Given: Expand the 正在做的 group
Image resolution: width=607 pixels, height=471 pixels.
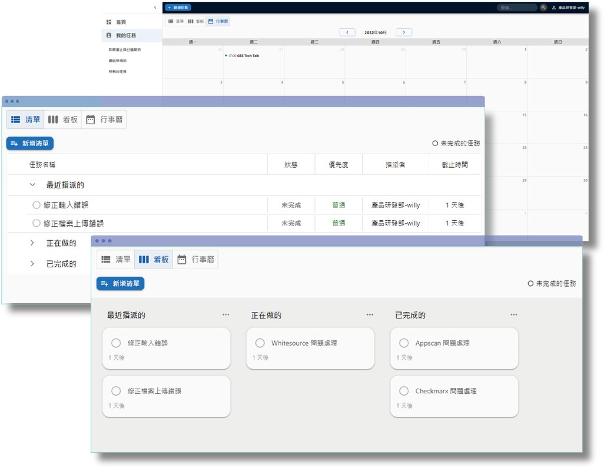Looking at the screenshot, I should 32,243.
